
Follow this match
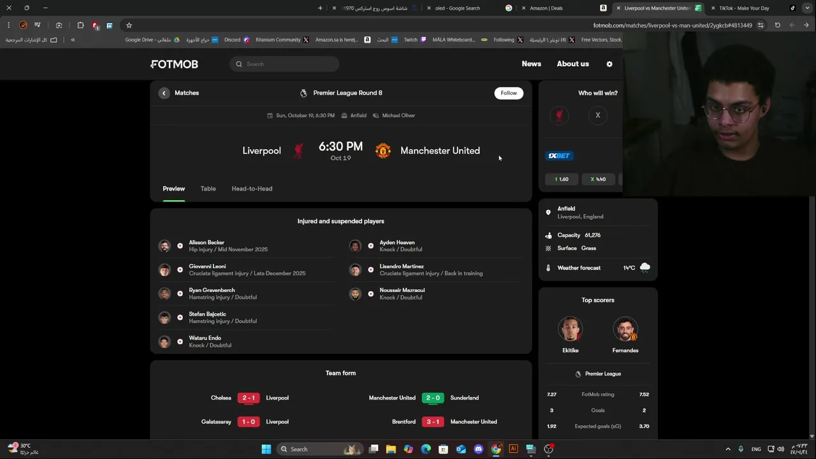509,93
